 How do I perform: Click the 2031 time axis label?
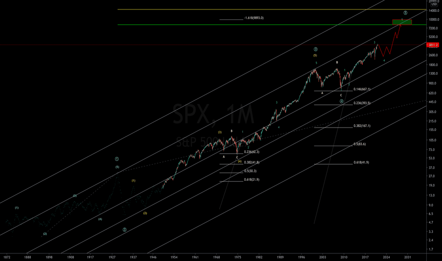[x=407, y=257]
